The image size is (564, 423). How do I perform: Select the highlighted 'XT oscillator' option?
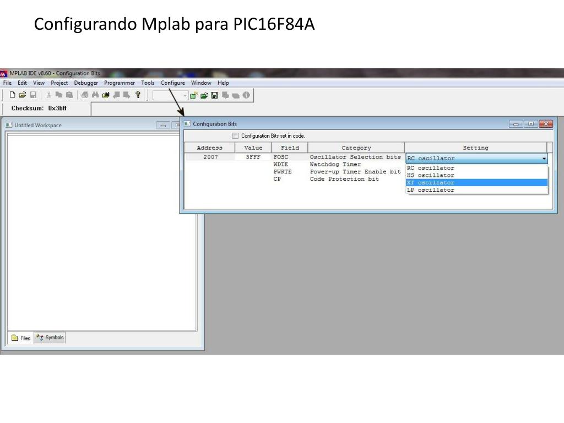point(476,183)
